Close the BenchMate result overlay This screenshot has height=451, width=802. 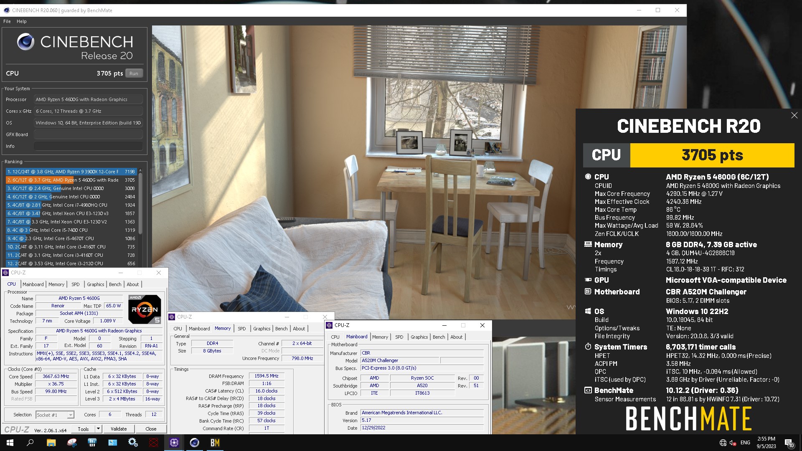[794, 115]
